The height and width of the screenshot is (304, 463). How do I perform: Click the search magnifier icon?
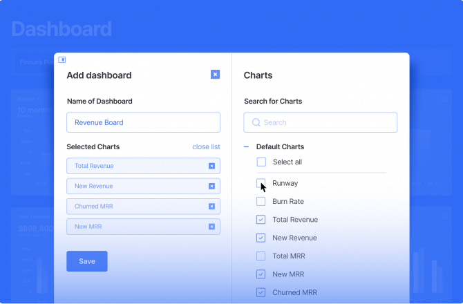(x=256, y=122)
